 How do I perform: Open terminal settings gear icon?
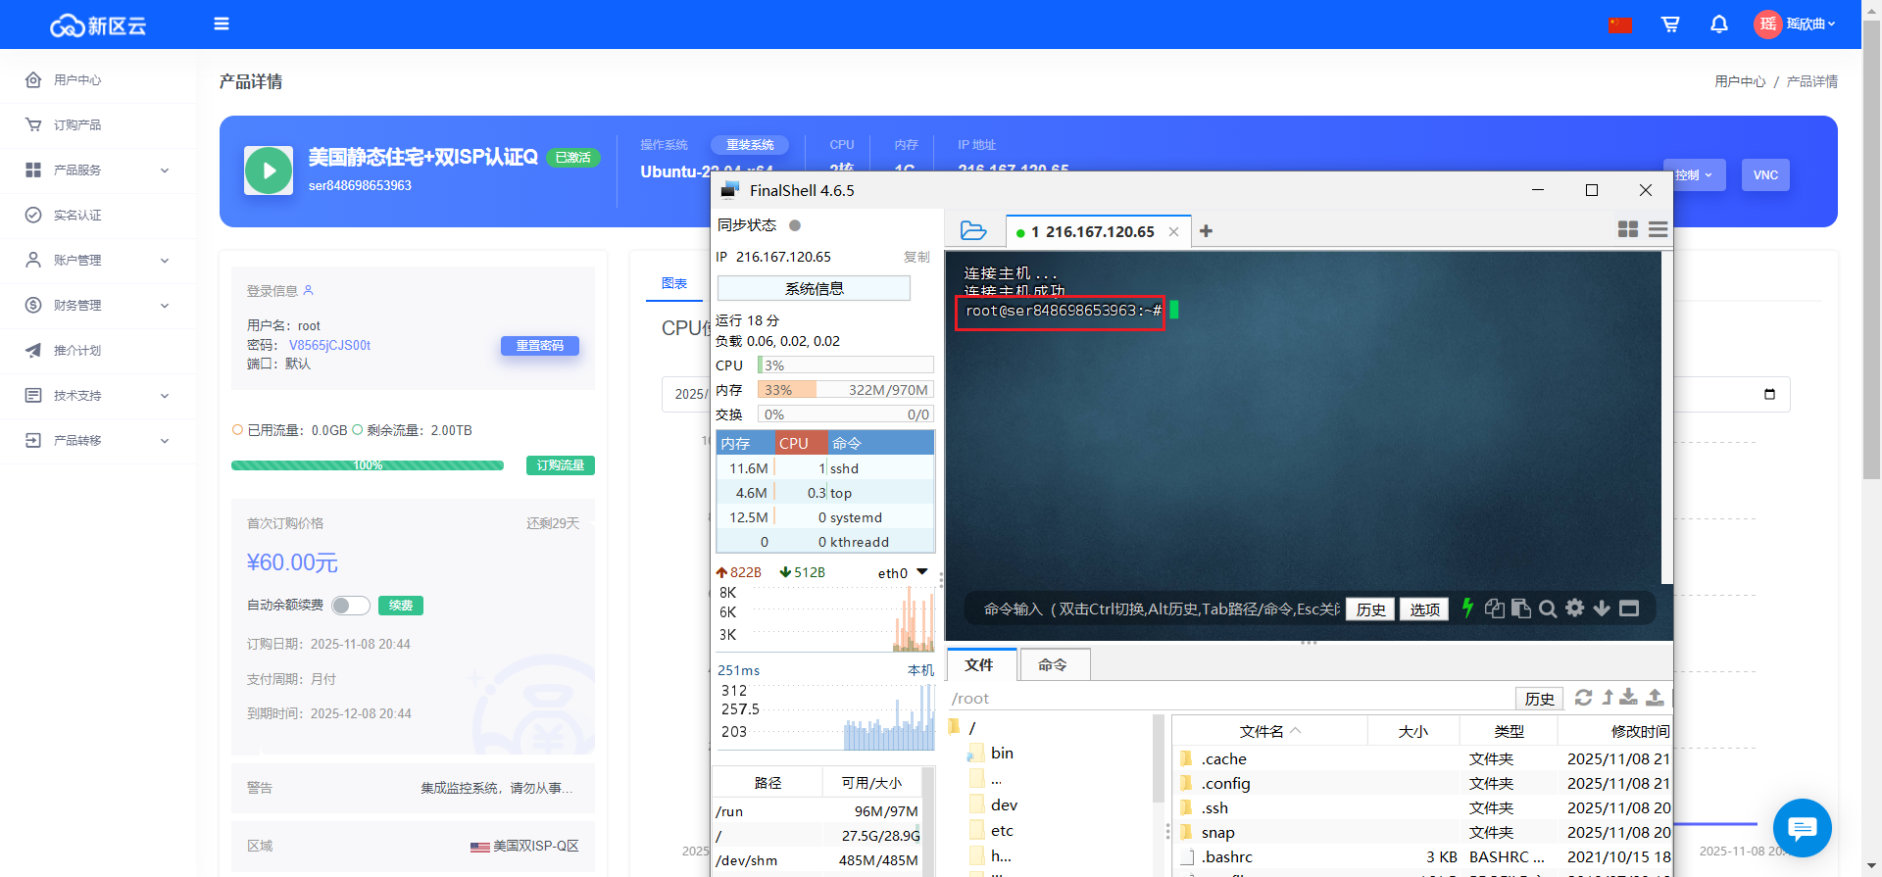[1574, 609]
